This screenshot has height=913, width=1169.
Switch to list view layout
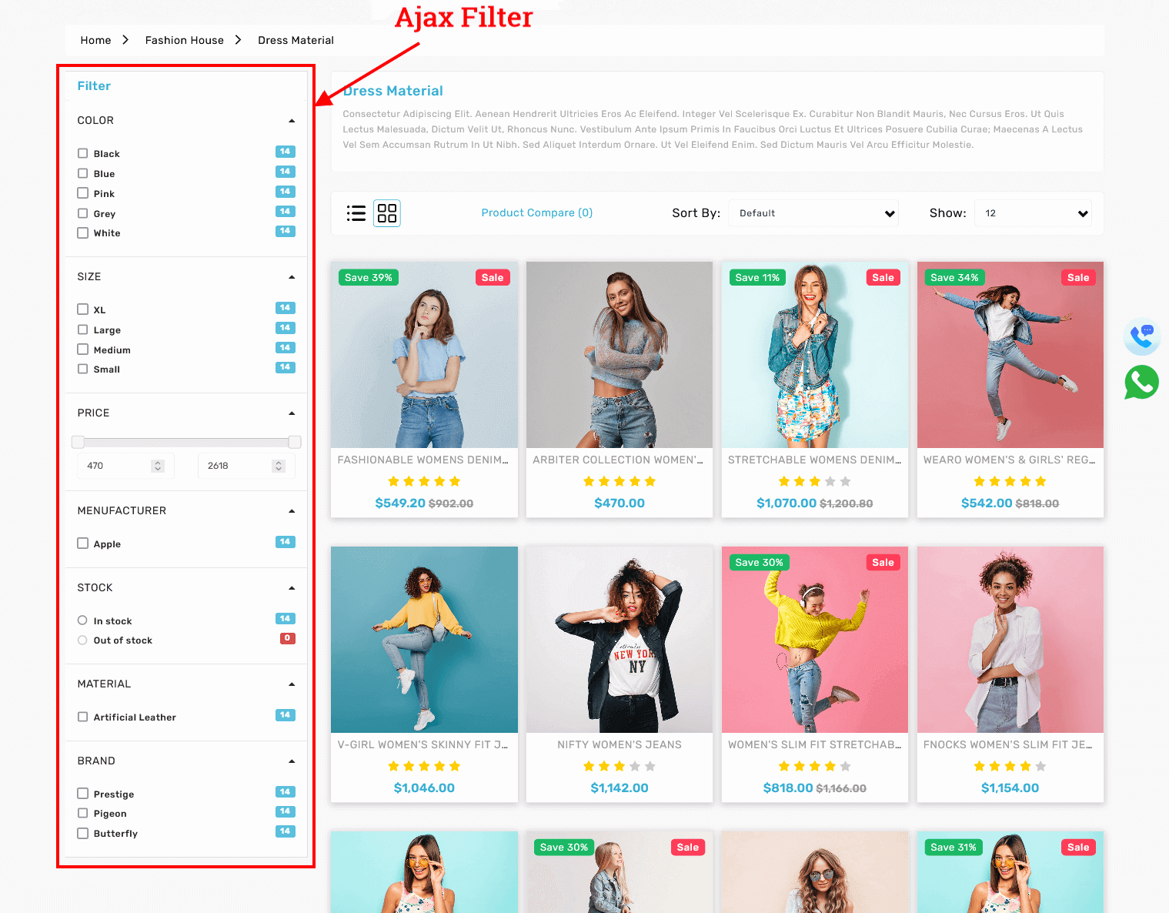point(356,213)
